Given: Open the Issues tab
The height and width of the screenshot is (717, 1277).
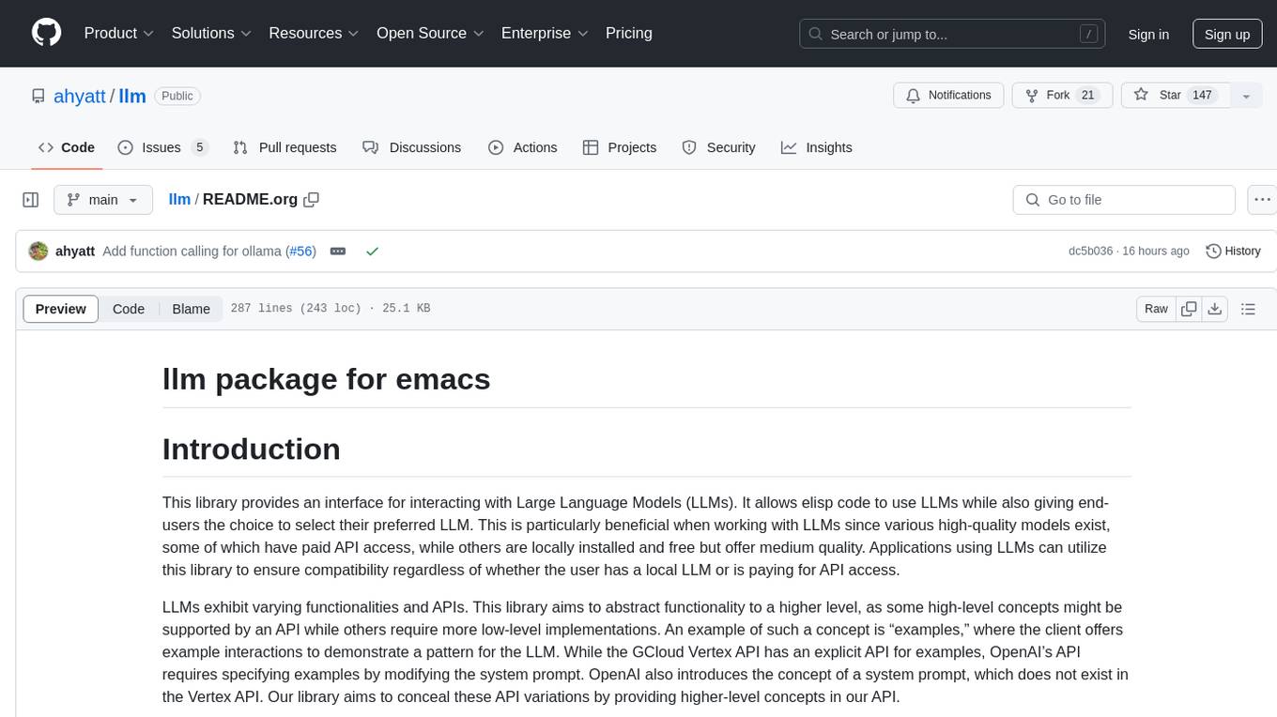Looking at the screenshot, I should tap(162, 147).
